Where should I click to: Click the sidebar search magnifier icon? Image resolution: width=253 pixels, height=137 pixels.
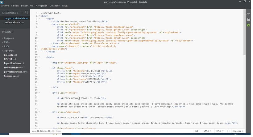point(27,13)
